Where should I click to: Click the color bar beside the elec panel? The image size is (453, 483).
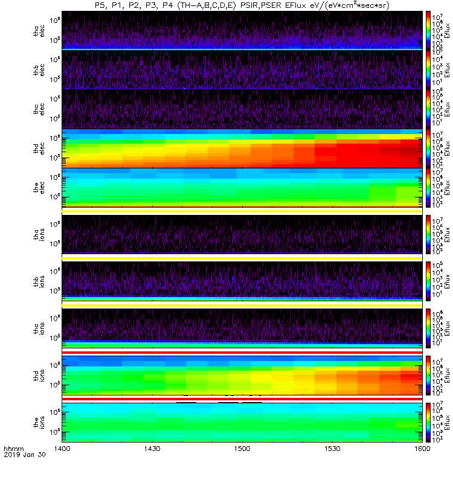pyautogui.click(x=428, y=188)
